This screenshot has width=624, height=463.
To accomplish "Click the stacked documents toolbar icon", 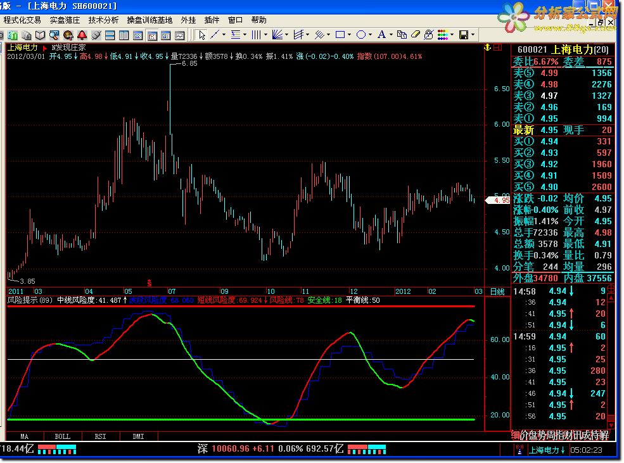I will coord(27,35).
